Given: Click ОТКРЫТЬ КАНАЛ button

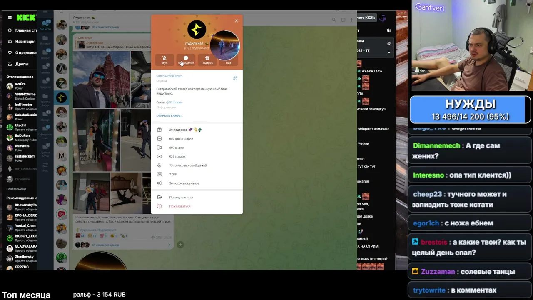Looking at the screenshot, I should point(169,115).
